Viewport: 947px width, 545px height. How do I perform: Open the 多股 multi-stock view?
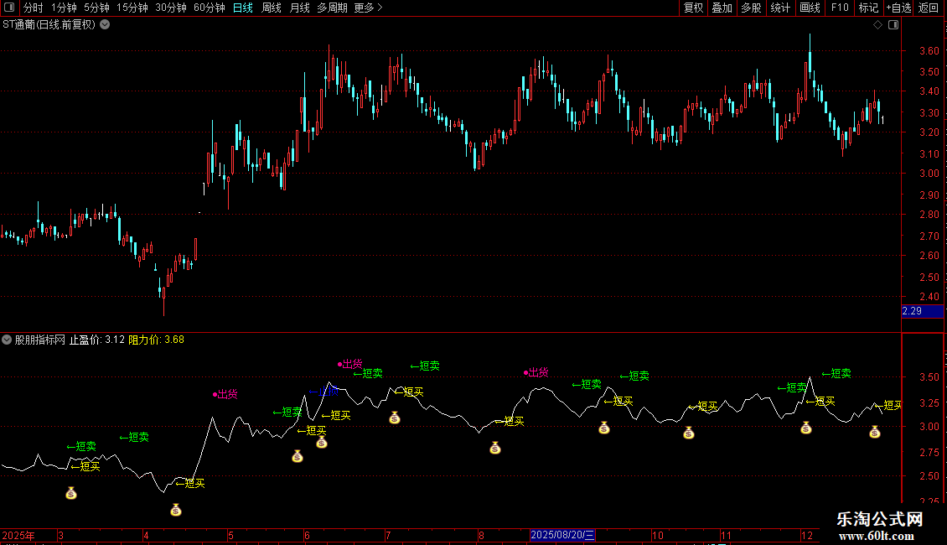752,8
